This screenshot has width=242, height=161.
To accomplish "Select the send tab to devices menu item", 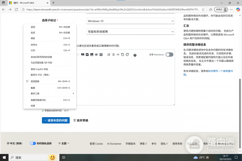I will pyautogui.click(x=50, y=57).
